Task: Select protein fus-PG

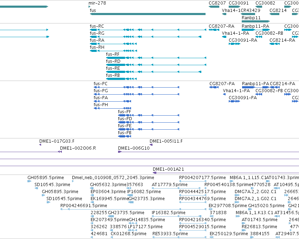Action: [x=136, y=94]
